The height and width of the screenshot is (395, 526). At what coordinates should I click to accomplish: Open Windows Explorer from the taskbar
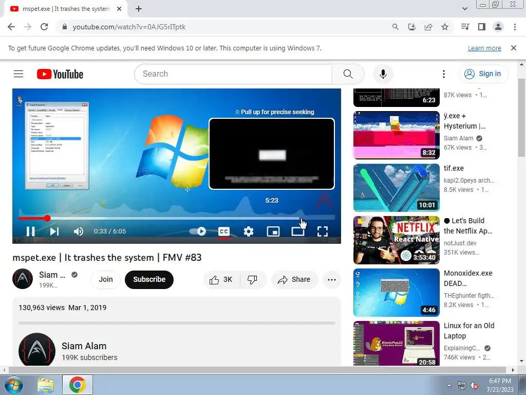click(x=46, y=385)
